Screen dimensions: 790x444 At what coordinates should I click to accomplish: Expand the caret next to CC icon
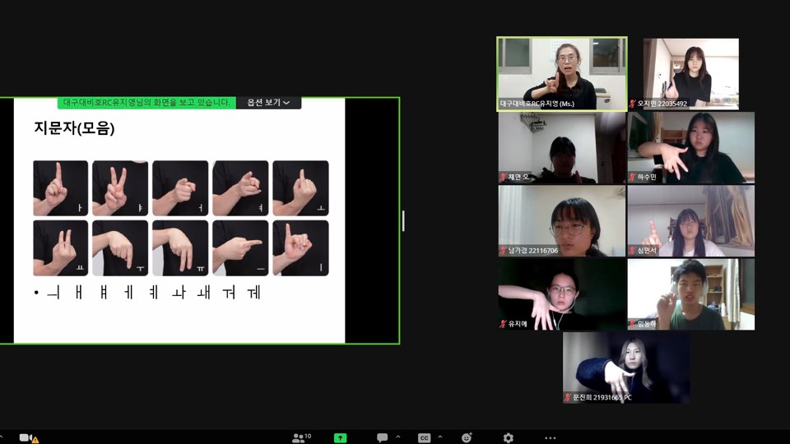point(439,437)
